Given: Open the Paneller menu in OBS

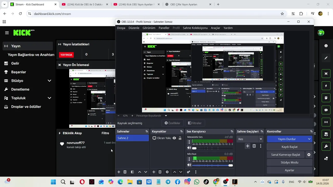Looking at the screenshot, I should 164,28.
